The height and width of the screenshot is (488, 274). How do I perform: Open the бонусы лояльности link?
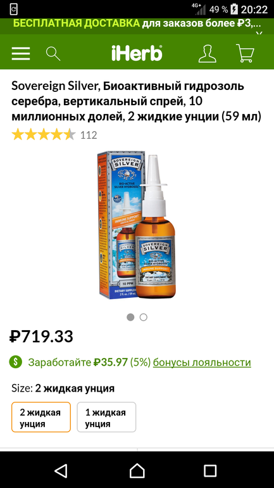(202, 363)
